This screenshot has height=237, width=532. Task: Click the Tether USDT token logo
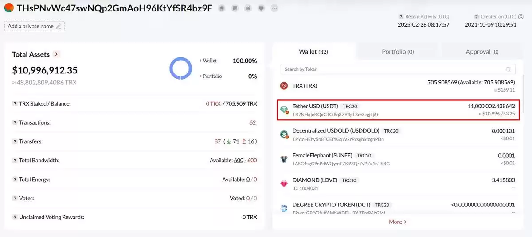click(284, 110)
